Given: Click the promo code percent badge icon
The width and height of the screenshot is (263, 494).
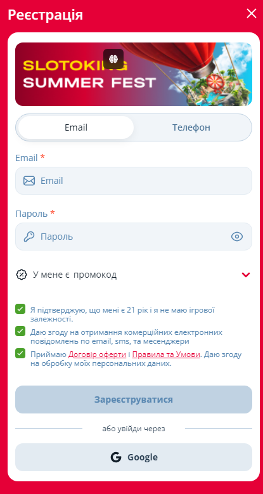Looking at the screenshot, I should coord(22,275).
